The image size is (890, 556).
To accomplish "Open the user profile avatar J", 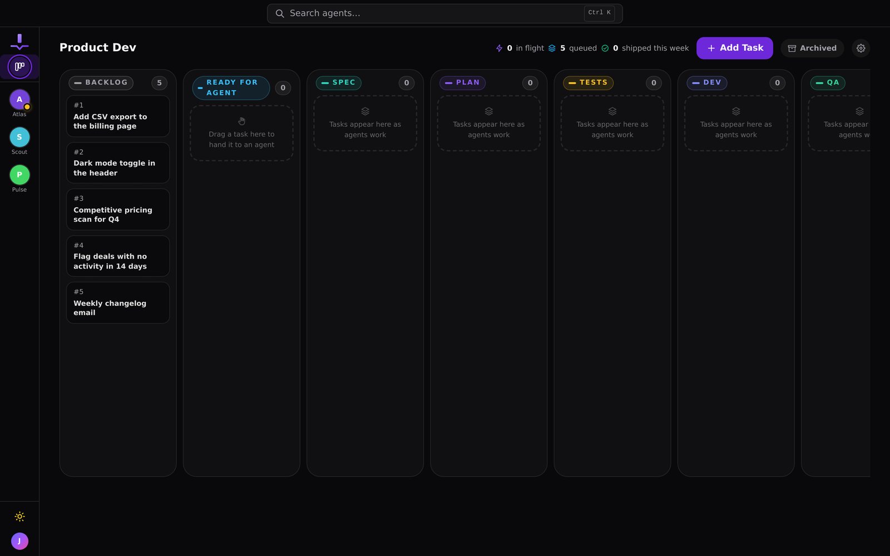I will click(x=19, y=541).
